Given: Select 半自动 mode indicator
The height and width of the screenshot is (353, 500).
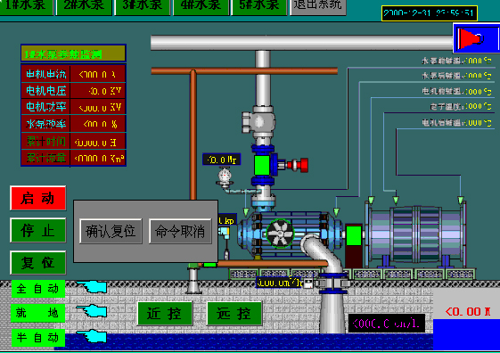Looking at the screenshot, I should [x=38, y=337].
